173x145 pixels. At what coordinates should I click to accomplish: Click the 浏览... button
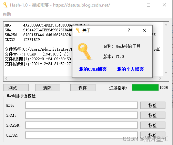16,88
